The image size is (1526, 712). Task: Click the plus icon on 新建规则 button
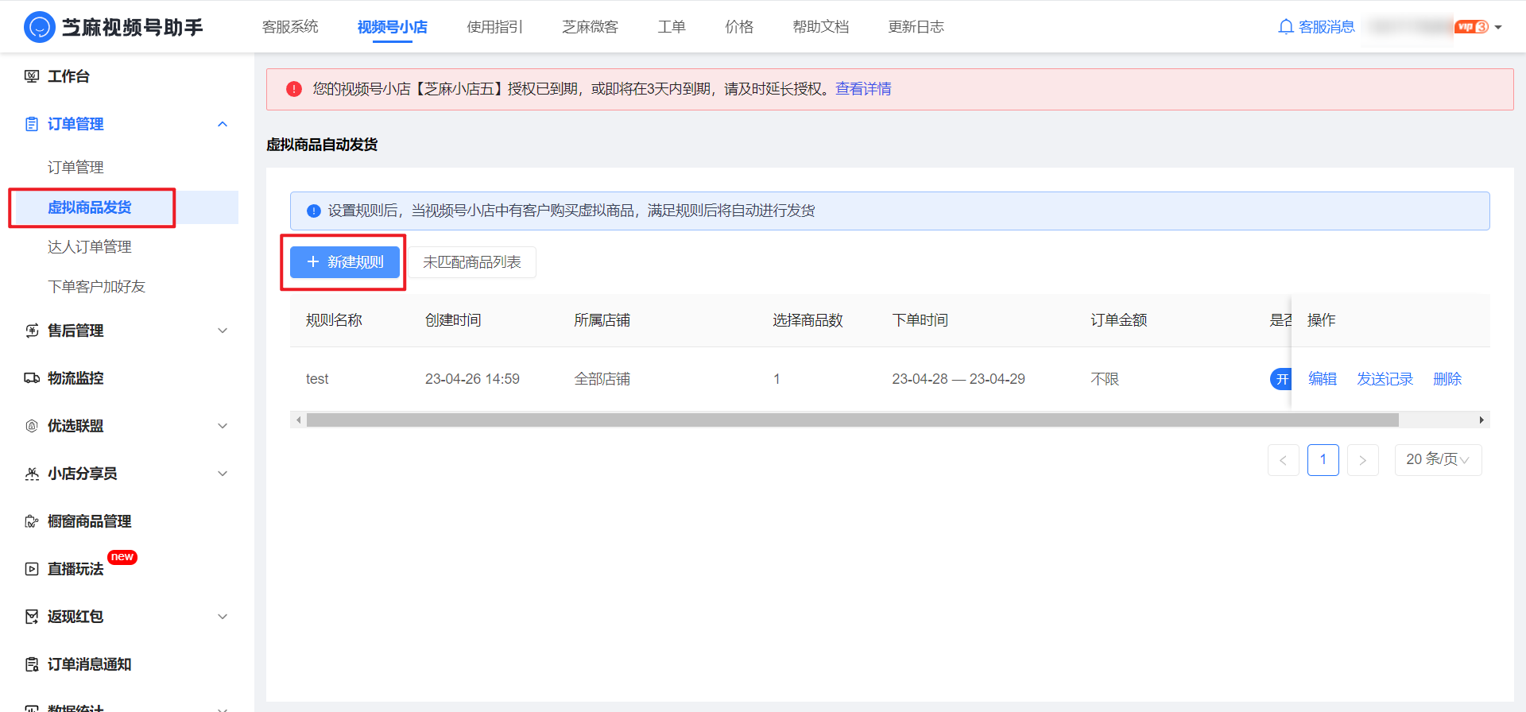(313, 261)
